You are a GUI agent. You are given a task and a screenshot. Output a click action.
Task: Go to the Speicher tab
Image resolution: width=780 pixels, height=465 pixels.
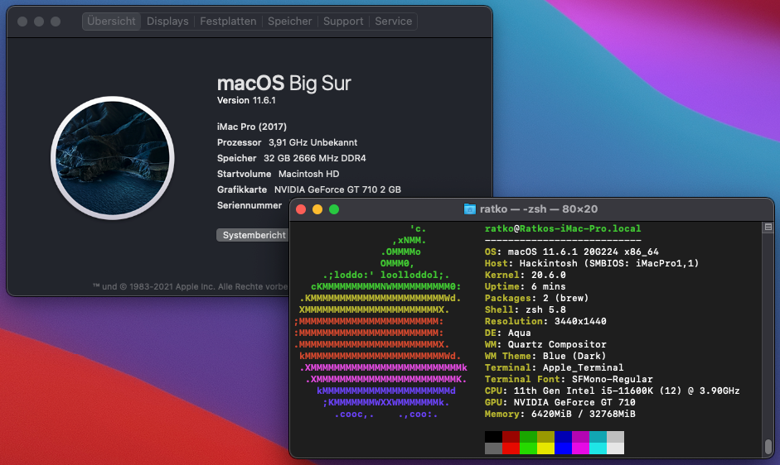[x=289, y=22]
